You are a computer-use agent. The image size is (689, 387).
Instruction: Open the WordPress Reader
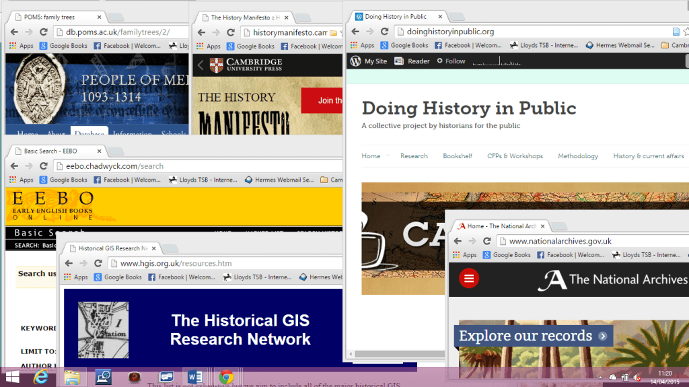[412, 61]
